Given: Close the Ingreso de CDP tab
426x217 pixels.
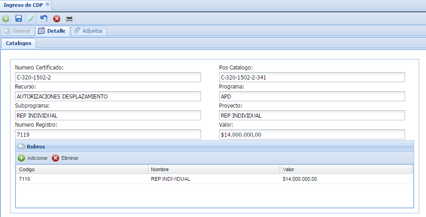Looking at the screenshot, I should pos(47,4).
